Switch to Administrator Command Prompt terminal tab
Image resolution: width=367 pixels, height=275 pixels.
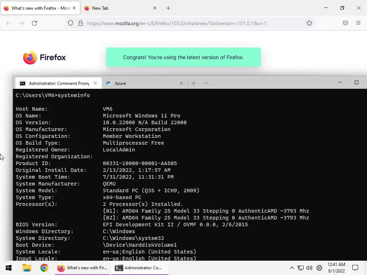58,83
